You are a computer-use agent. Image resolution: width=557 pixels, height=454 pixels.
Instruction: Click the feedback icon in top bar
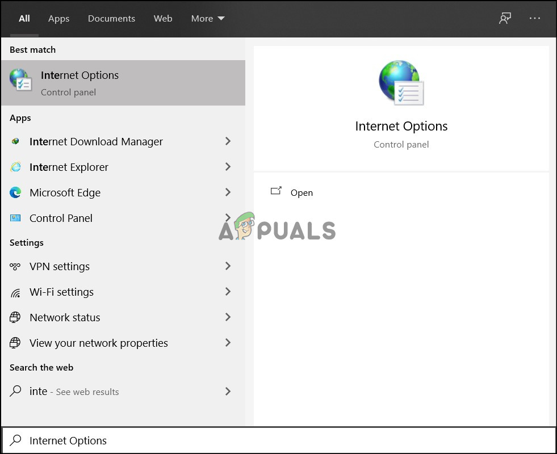click(x=505, y=18)
